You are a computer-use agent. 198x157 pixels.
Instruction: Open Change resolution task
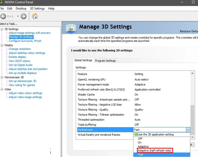[x=20, y=49]
